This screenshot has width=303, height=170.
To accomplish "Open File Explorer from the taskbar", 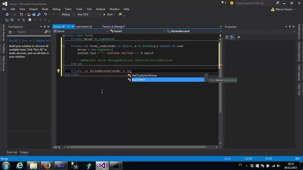I will click(x=33, y=166).
